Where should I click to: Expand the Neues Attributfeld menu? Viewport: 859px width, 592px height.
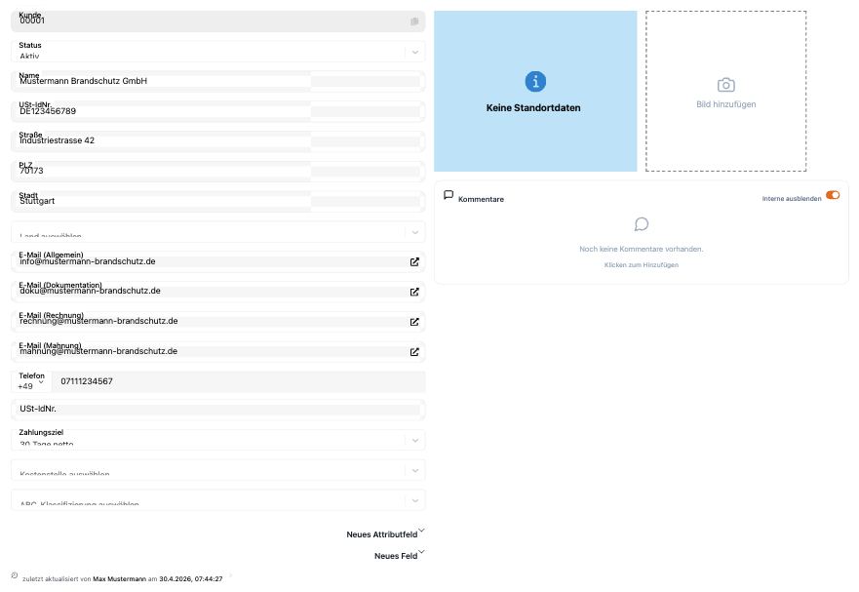point(386,533)
